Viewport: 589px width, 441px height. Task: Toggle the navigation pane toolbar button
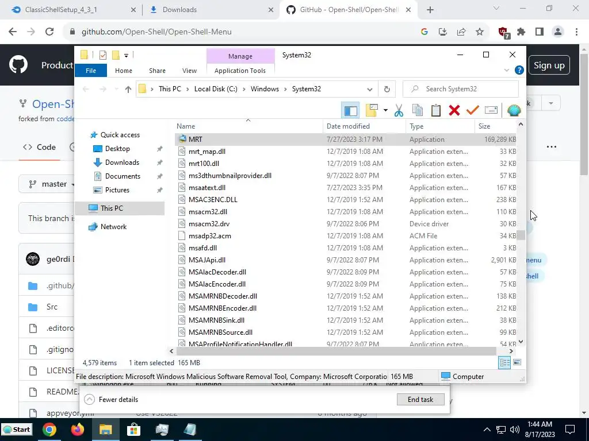click(350, 110)
